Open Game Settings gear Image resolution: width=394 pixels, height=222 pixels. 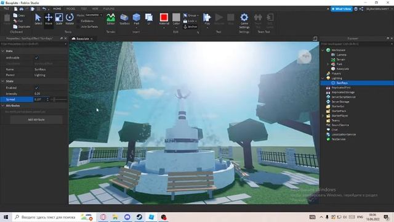[244, 21]
